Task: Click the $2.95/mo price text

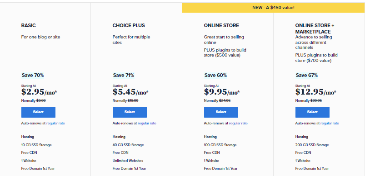Action: 39,92
